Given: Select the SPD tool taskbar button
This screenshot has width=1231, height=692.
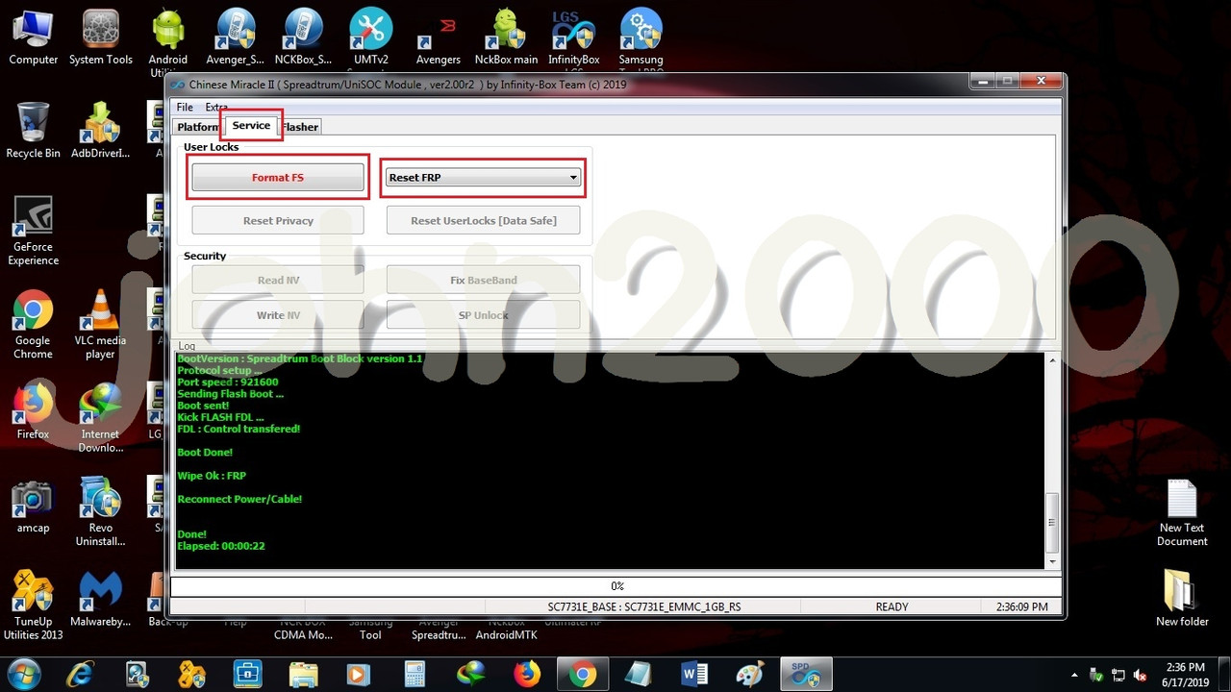Looking at the screenshot, I should point(805,675).
